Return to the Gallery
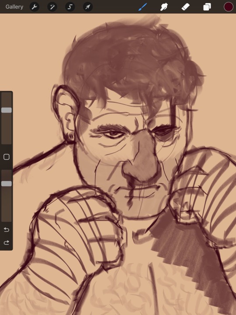Viewport: 236px width, 315px height. click(14, 7)
